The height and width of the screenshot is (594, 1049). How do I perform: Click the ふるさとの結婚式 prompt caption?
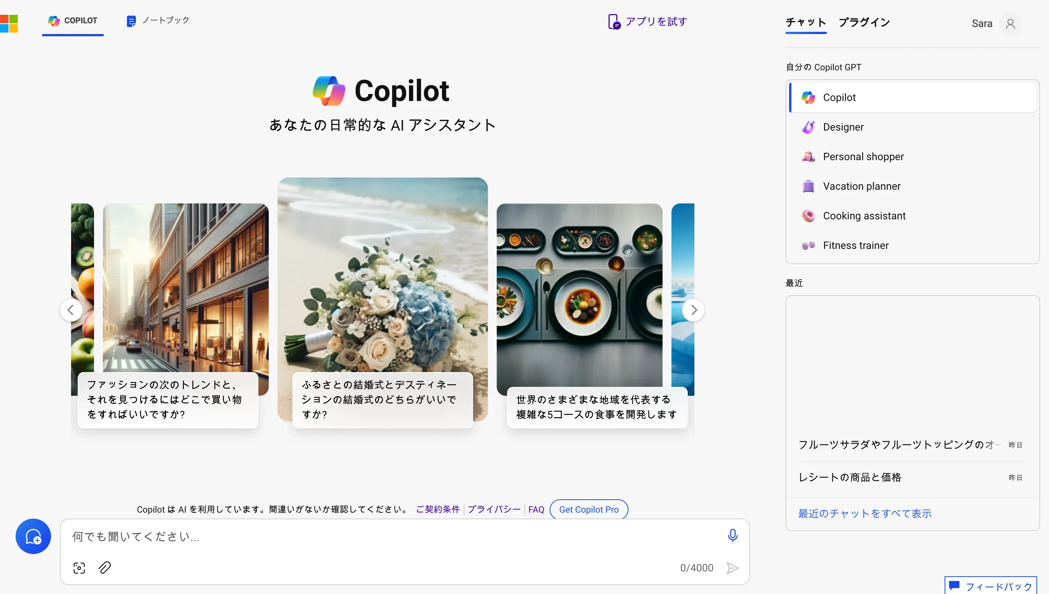[x=382, y=400]
